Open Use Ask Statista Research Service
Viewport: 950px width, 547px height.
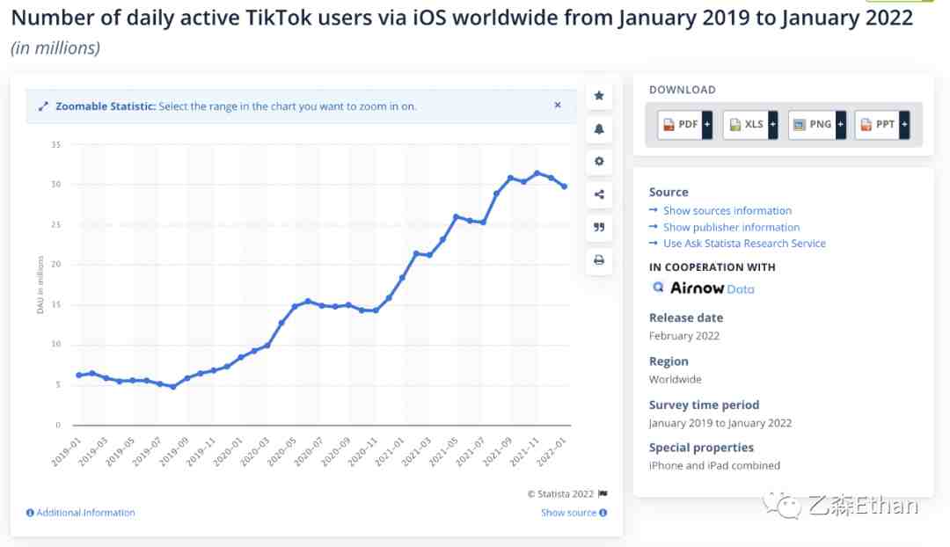click(x=744, y=244)
